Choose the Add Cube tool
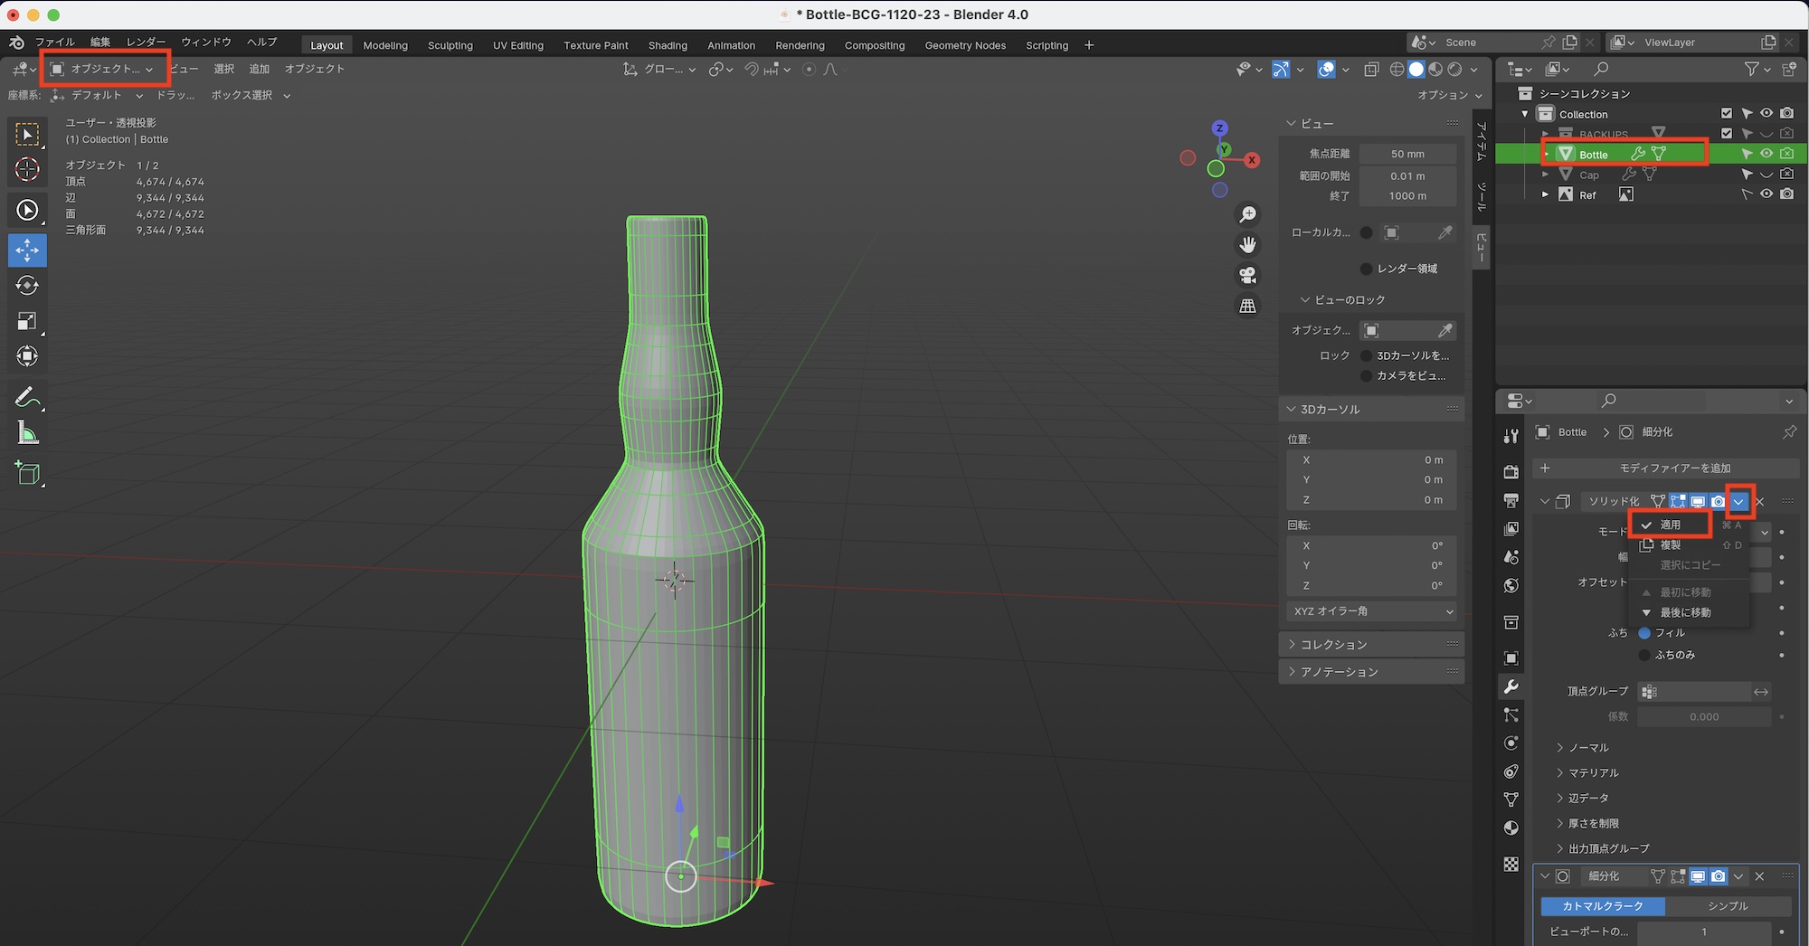The height and width of the screenshot is (946, 1809). (x=27, y=473)
